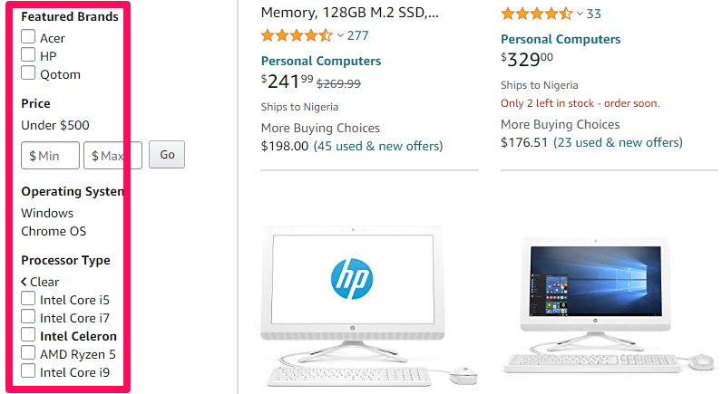Check AMD Ryzen 5 processor option
722x394 pixels.
(x=28, y=353)
